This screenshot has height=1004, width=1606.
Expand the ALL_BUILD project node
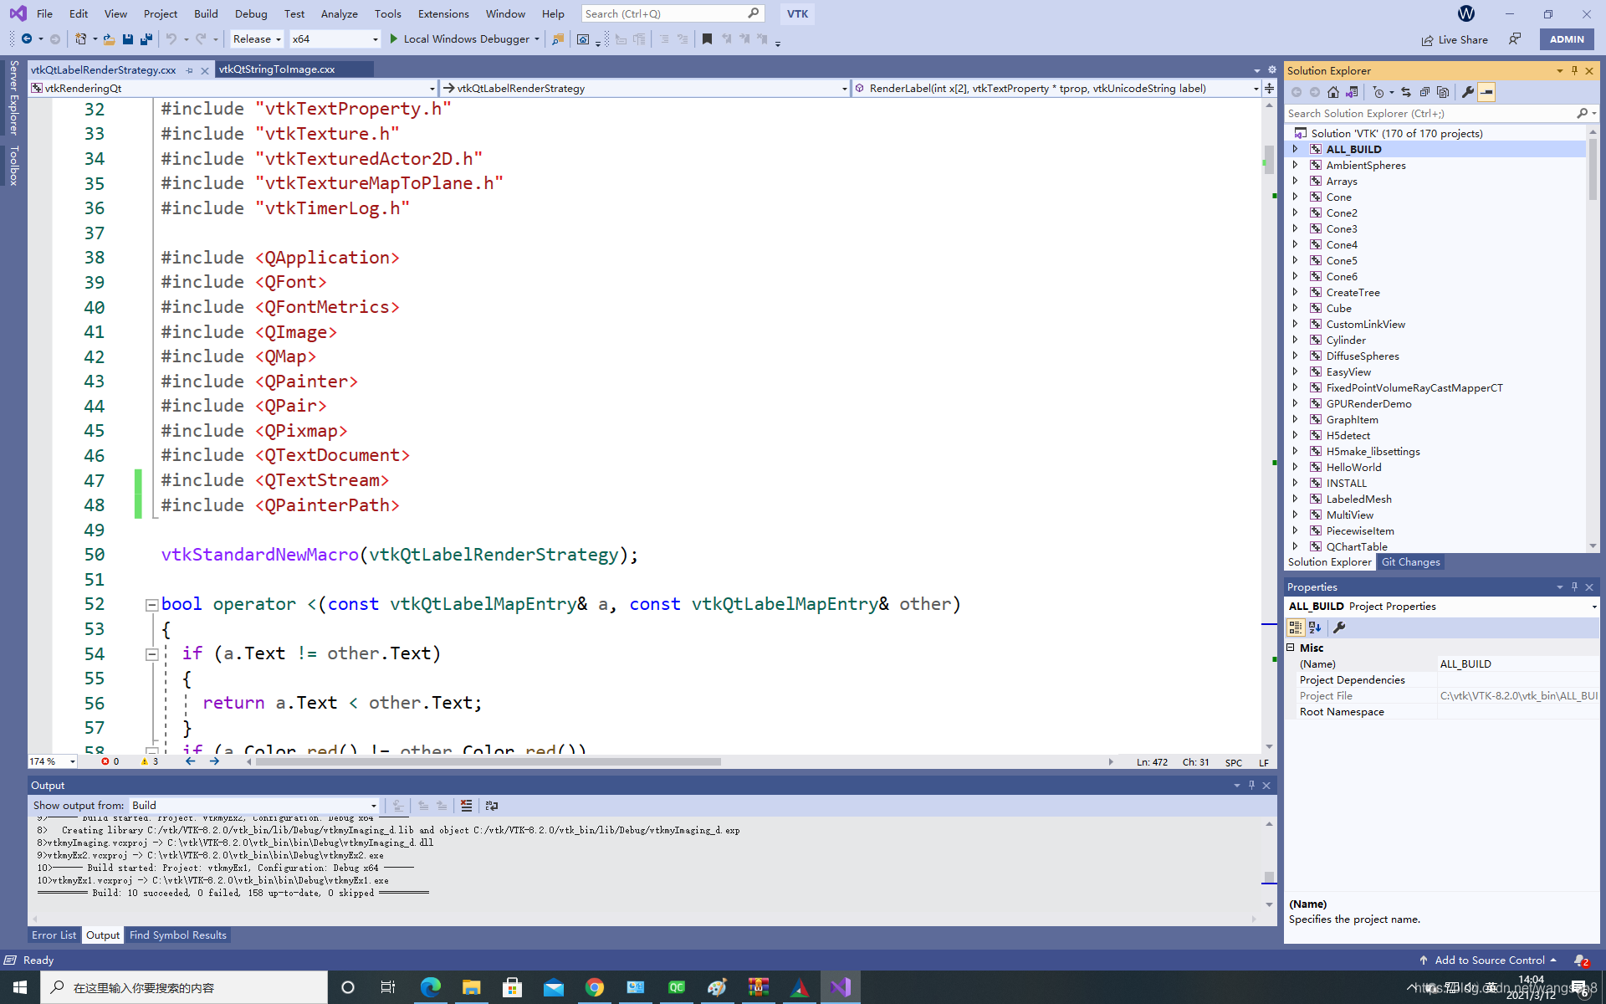click(1296, 149)
